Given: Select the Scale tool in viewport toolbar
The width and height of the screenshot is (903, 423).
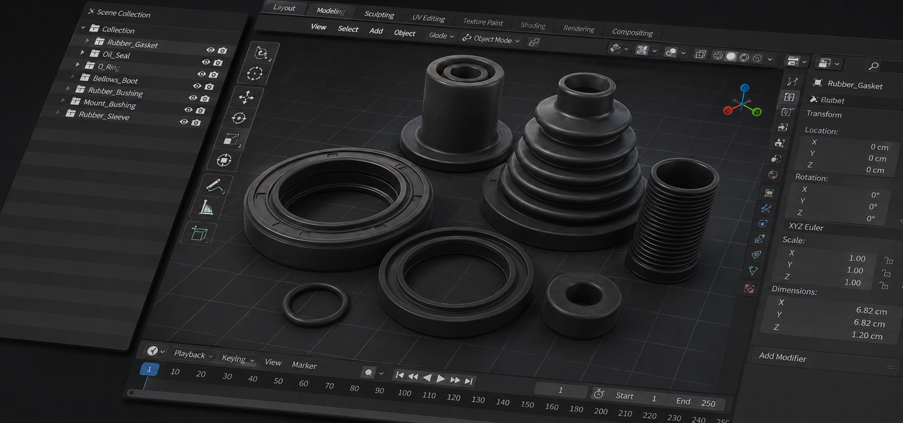Looking at the screenshot, I should tap(231, 139).
